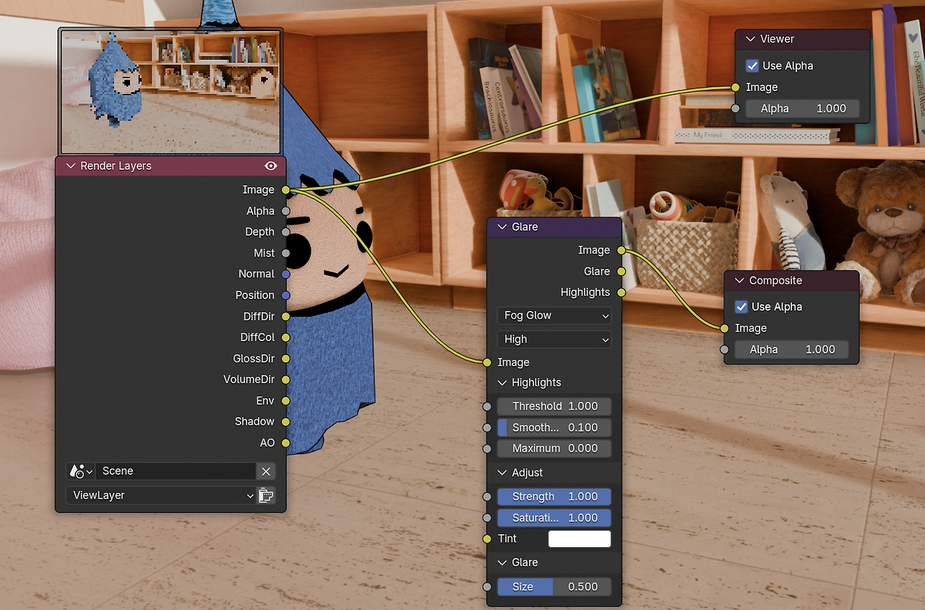Collapse the Glare subpanel above Size

click(502, 562)
